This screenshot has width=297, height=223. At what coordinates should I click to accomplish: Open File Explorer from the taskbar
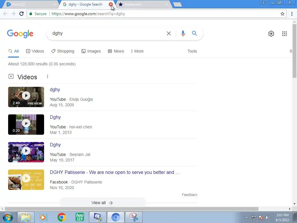tap(26, 217)
